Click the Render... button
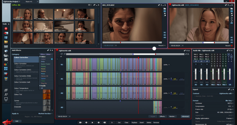The height and width of the screenshot is (125, 237). click(x=172, y=116)
